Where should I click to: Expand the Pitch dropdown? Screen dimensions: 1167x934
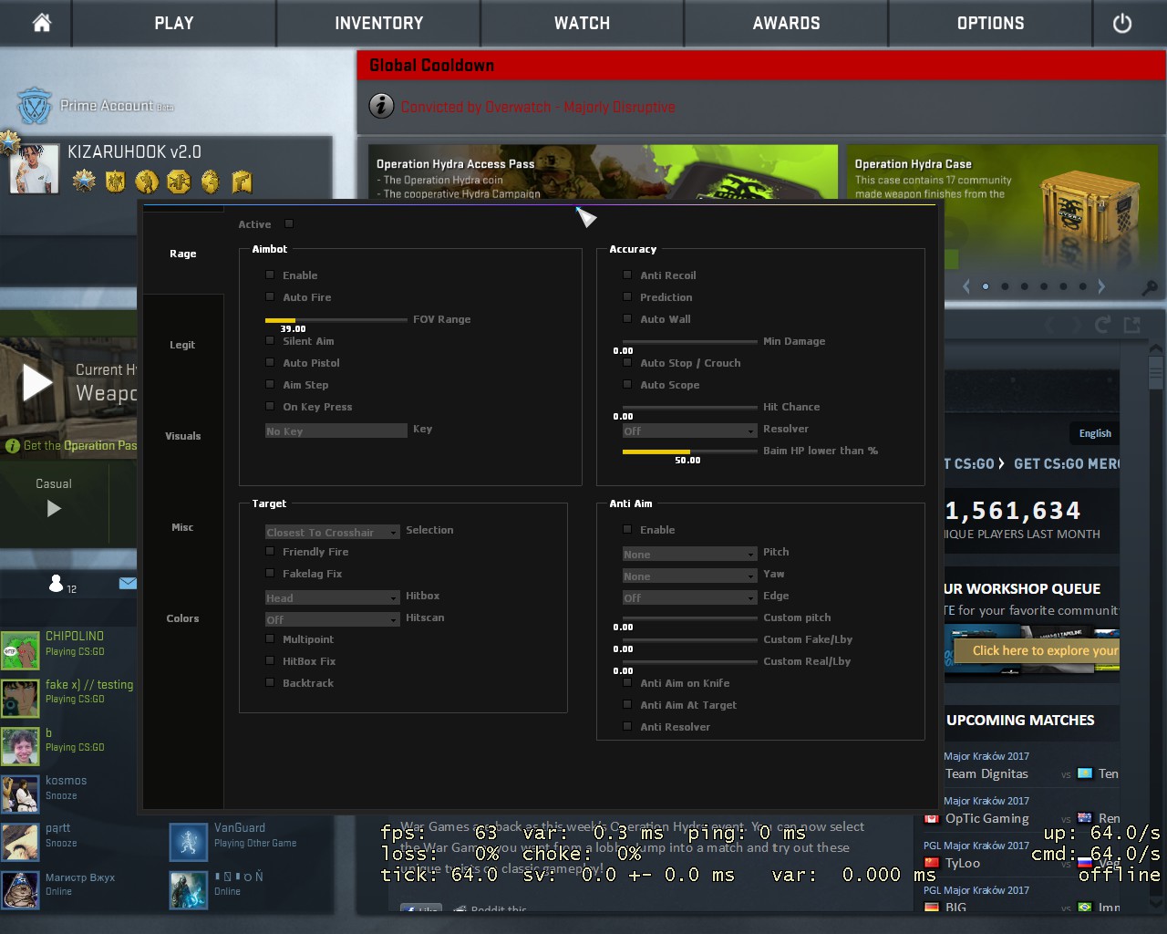point(689,554)
